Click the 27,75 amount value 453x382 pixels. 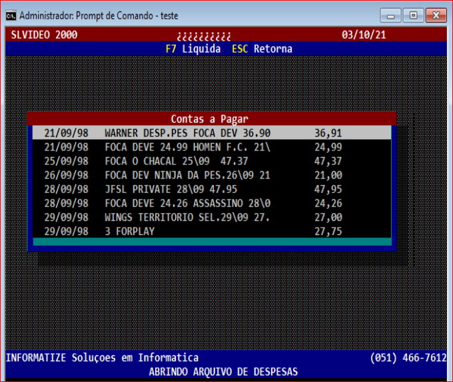328,231
